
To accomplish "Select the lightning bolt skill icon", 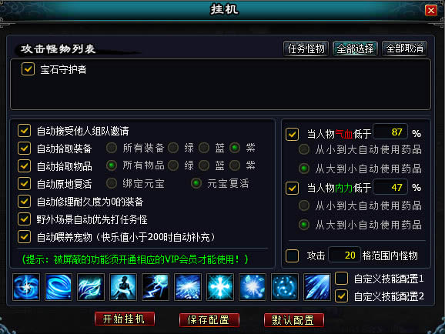I will tap(156, 287).
